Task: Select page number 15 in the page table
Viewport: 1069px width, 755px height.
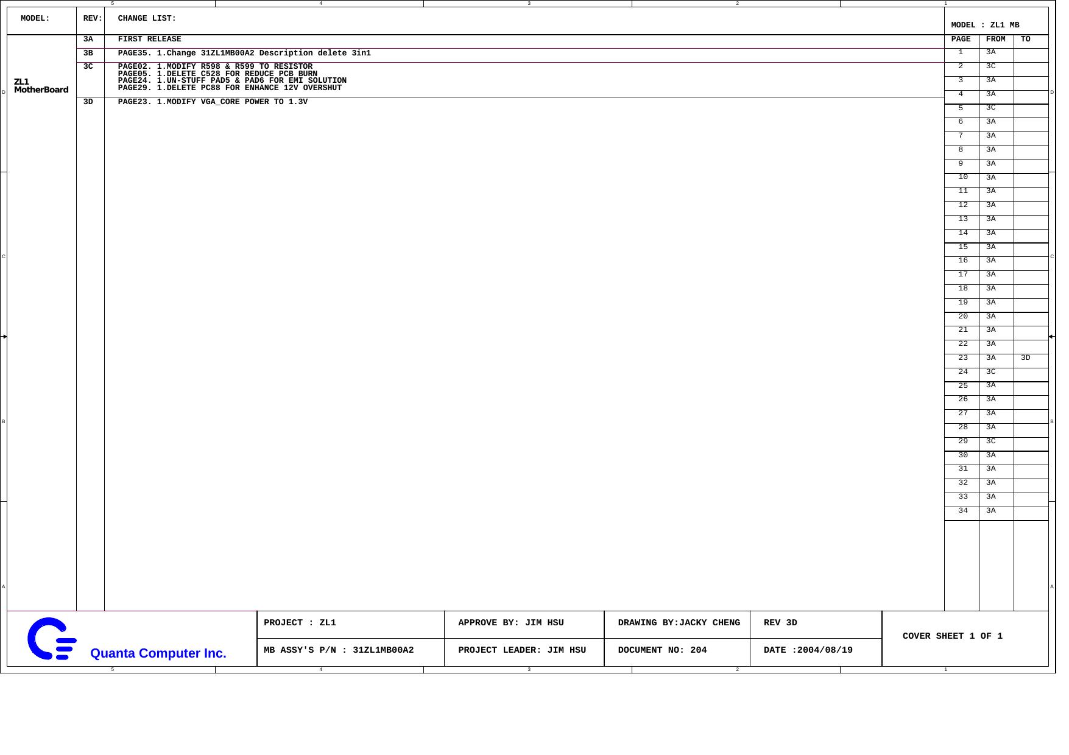Action: tap(962, 247)
